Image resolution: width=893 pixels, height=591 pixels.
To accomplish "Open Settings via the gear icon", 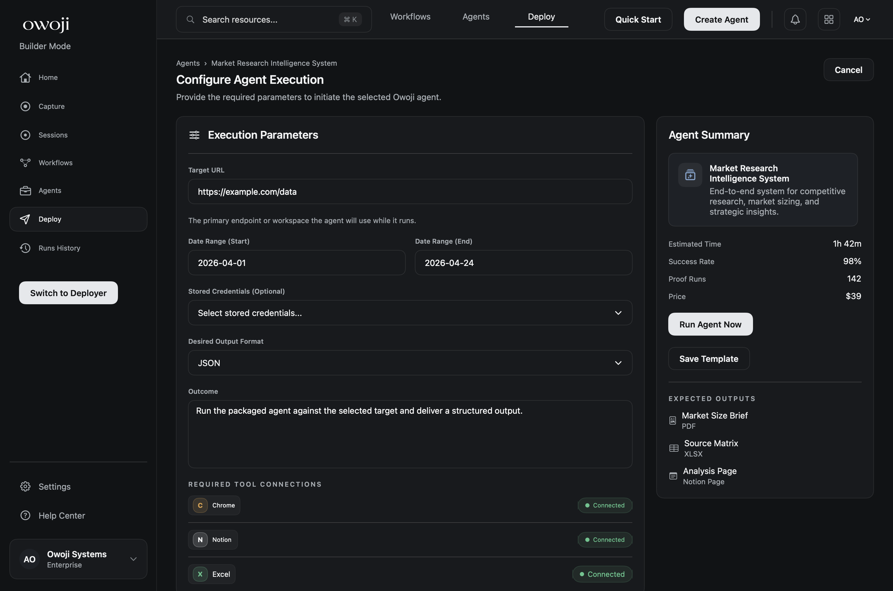I will [25, 486].
